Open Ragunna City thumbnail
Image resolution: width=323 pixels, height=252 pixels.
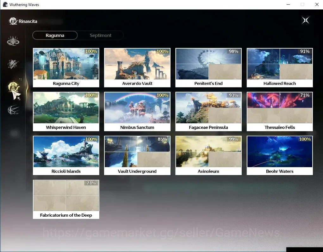coord(66,64)
